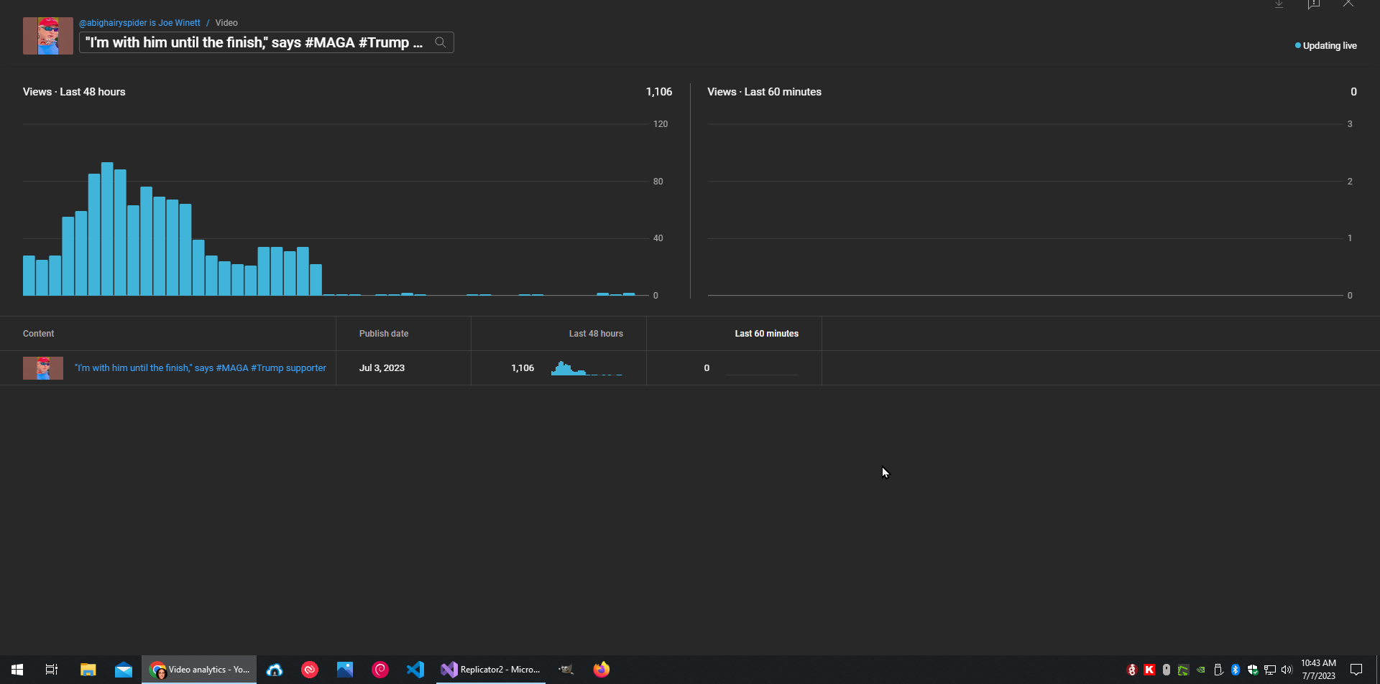The height and width of the screenshot is (684, 1380).
Task: Open the NVIDIA tray icon
Action: pos(1200,670)
